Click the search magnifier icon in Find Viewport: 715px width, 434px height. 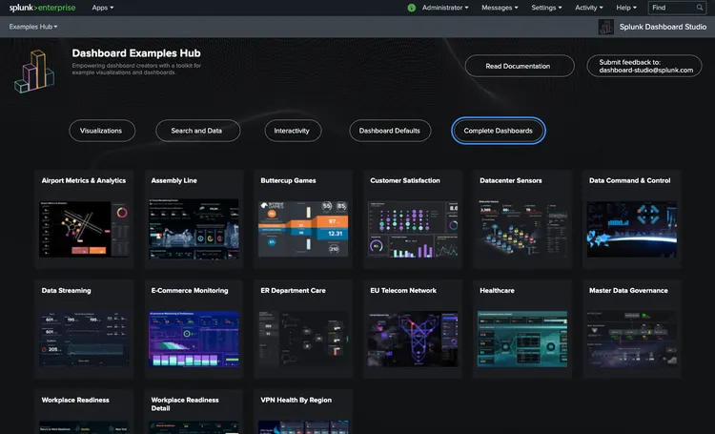point(700,8)
